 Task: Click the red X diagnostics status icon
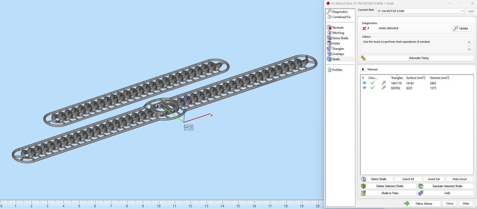point(364,28)
